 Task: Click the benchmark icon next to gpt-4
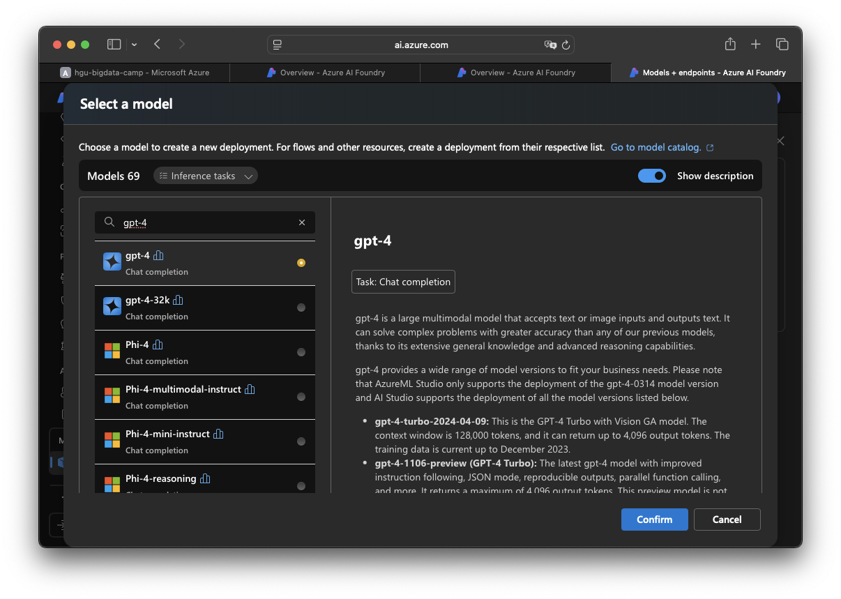coord(158,255)
